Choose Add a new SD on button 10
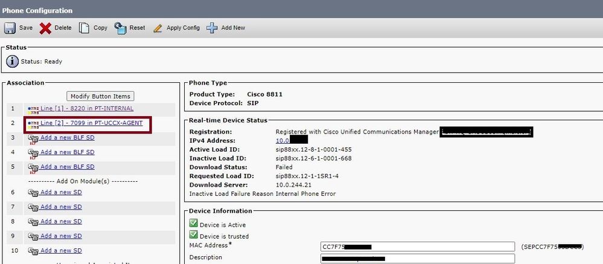This screenshot has height=264, width=603. coord(60,250)
